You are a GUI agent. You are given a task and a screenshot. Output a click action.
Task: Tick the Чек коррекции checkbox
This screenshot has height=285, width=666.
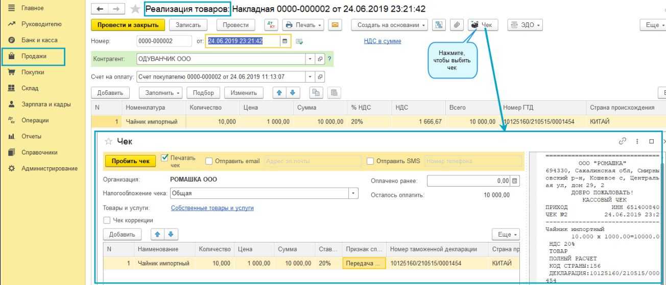point(106,220)
